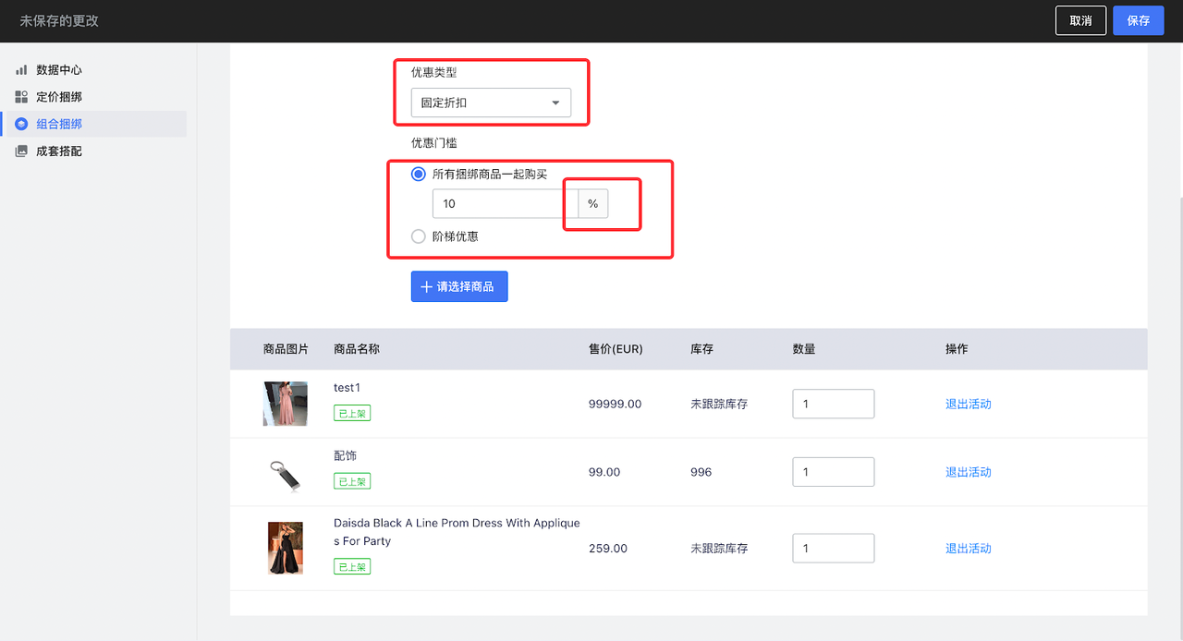This screenshot has width=1183, height=641.
Task: Click the quantity field for Daisda dress
Action: point(833,548)
